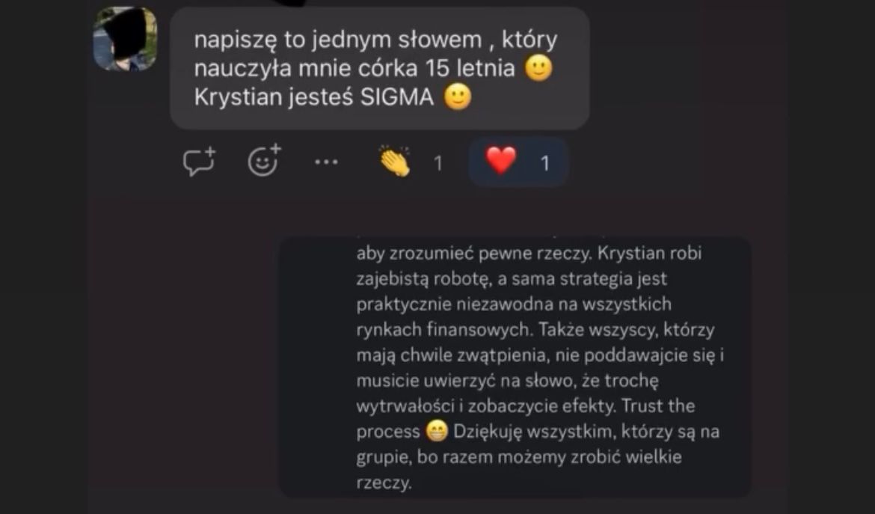This screenshot has width=875, height=514.
Task: Click the 'rynkach finansowych' text line
Action: tap(443, 329)
